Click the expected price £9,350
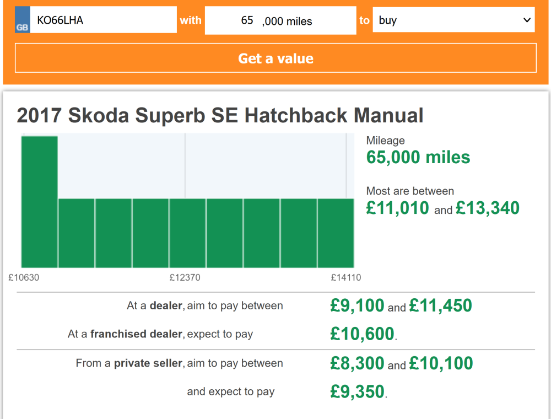The width and height of the screenshot is (551, 419). coord(358,391)
